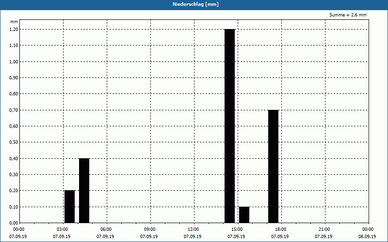Image resolution: width=388 pixels, height=242 pixels.
Task: Click the 03:00 time label
Action: [x=63, y=229]
